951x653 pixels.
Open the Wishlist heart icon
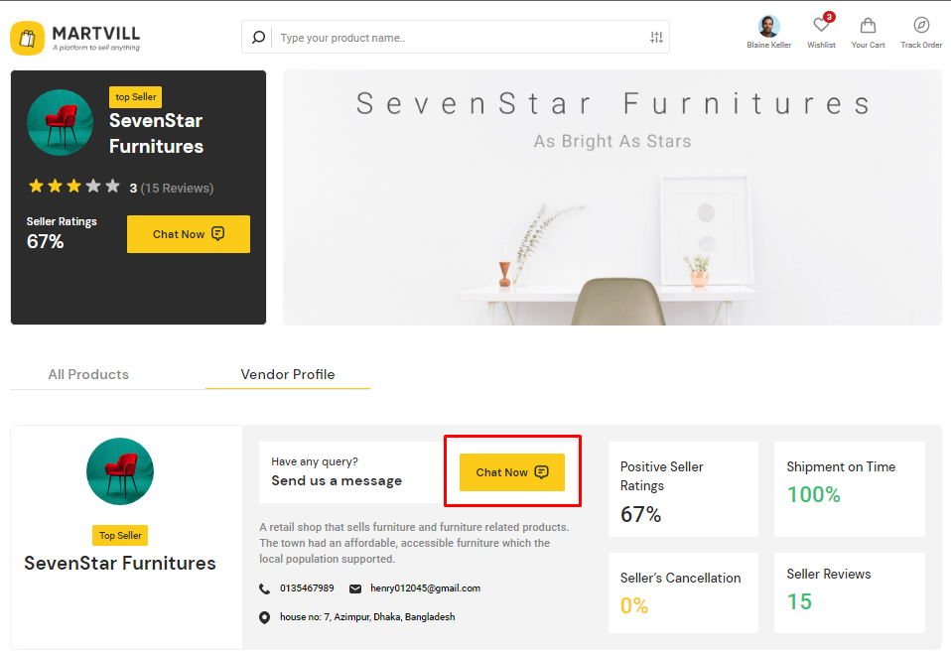821,27
